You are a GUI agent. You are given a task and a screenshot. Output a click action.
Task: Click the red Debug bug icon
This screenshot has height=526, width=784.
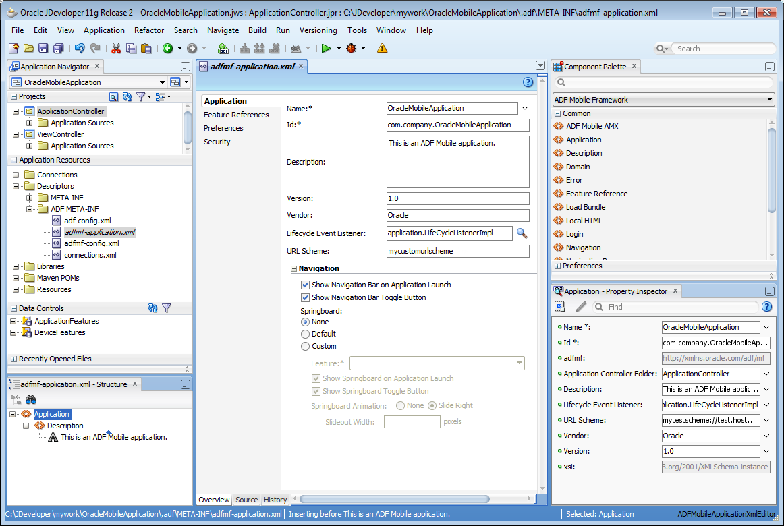[352, 49]
